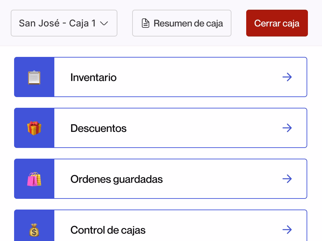Click the arrow next to Control de cajas
Viewport: 322px width, 241px height.
point(287,230)
